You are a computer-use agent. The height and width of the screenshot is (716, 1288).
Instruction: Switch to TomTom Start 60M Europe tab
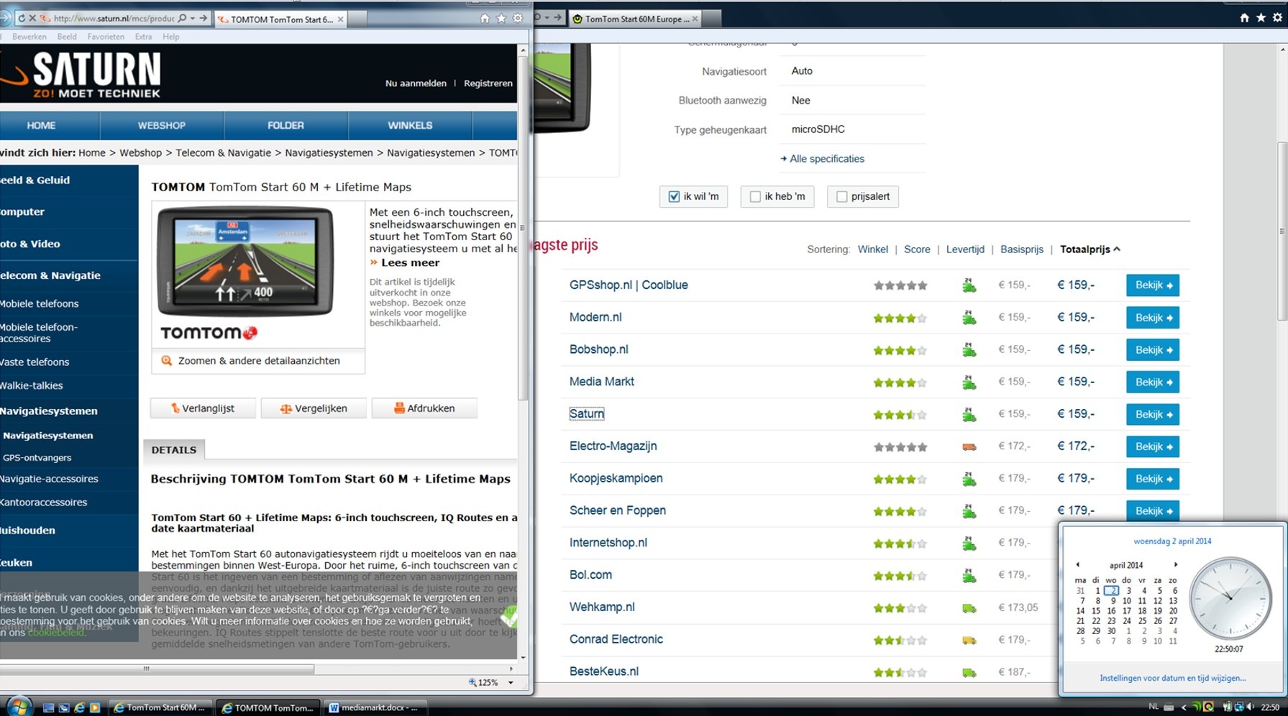coord(636,19)
